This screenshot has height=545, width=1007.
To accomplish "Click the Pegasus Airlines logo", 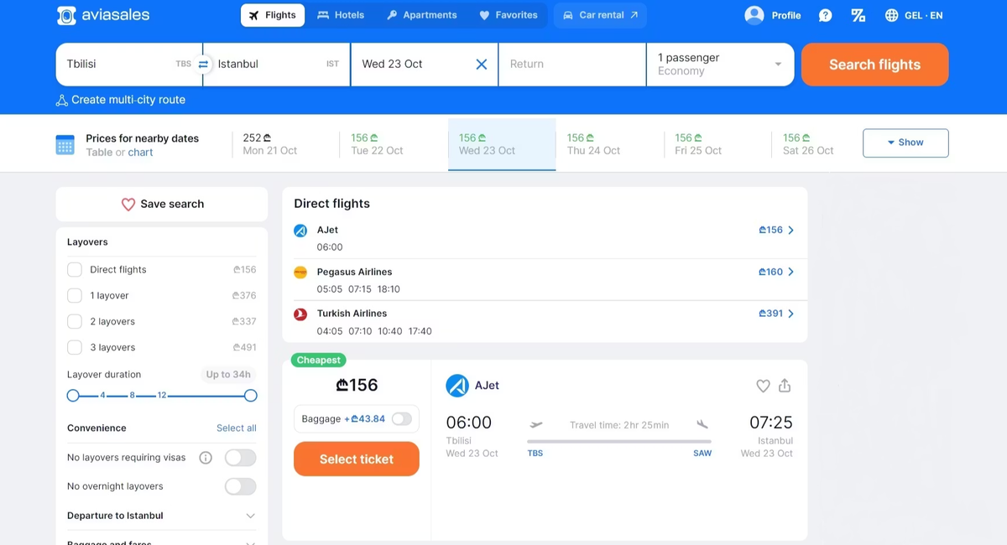I will tap(300, 272).
